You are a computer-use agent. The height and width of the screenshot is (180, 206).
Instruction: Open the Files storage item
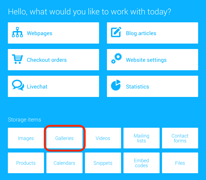coord(180,163)
